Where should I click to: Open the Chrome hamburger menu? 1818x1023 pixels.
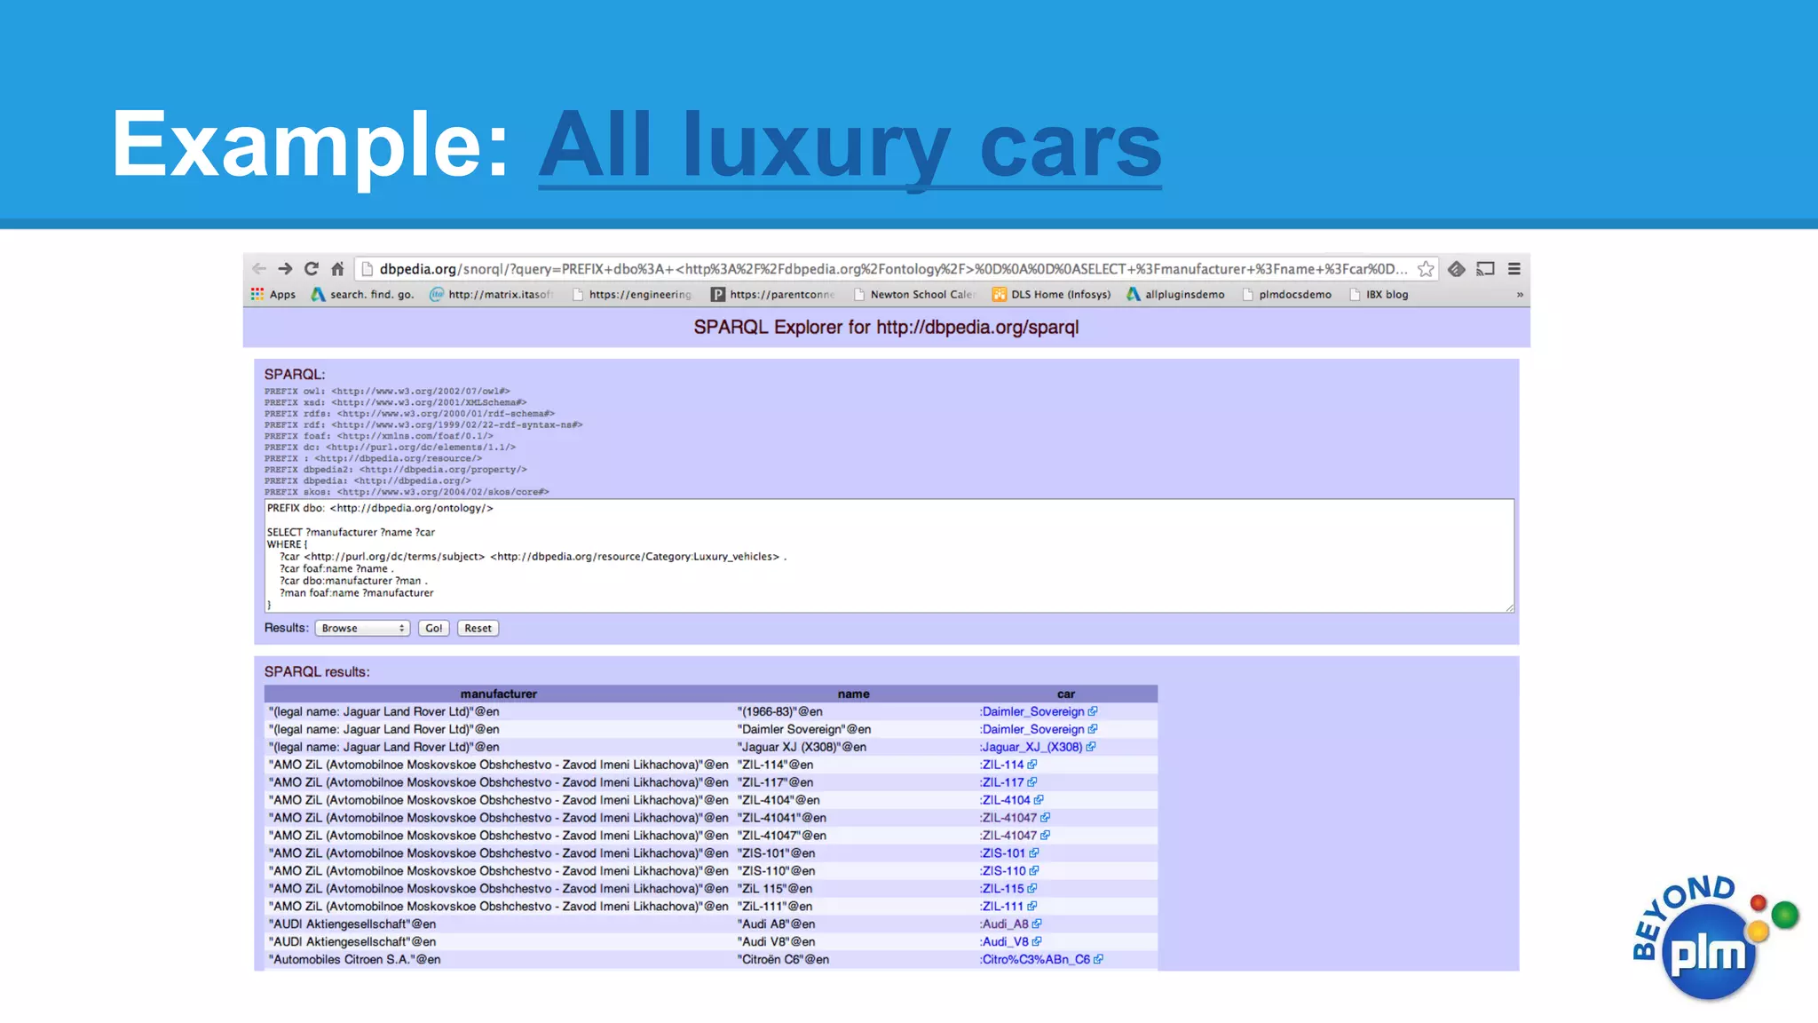pos(1514,268)
